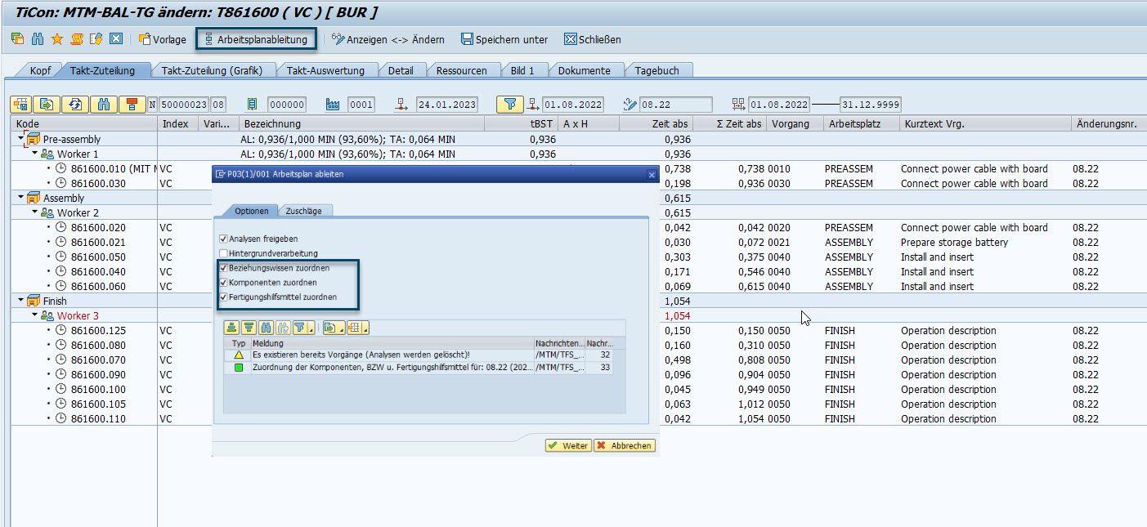Screen dimensions: 1147x527
Task: Click the yellow star favorites icon
Action: point(57,39)
